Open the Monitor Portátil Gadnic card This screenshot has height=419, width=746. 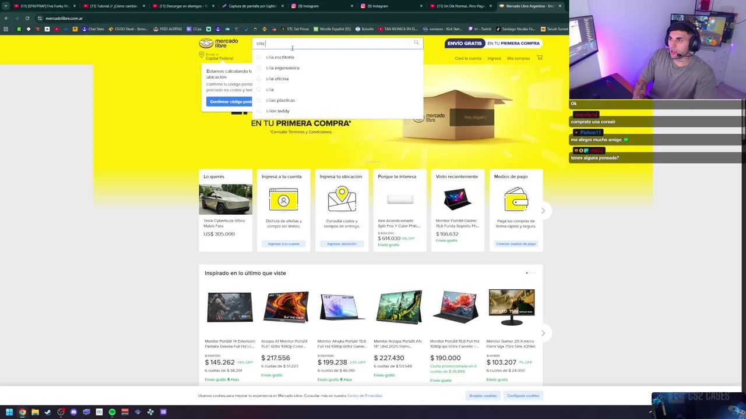(x=458, y=210)
